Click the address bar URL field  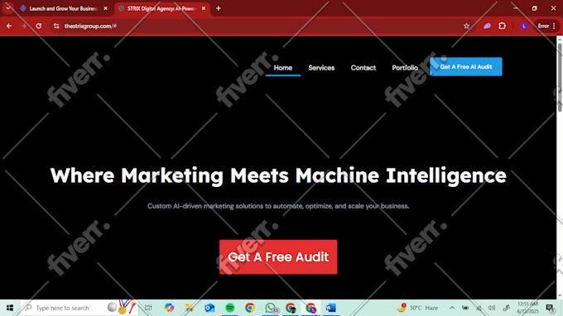pyautogui.click(x=262, y=26)
